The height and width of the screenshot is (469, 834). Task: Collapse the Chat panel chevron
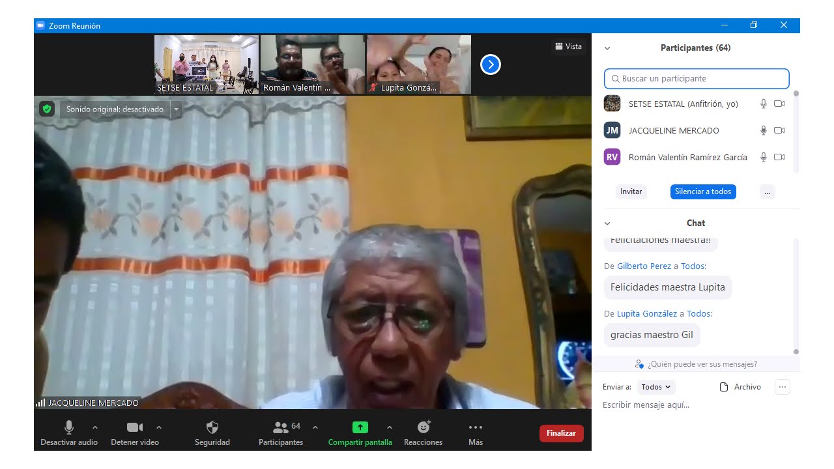[x=607, y=223]
